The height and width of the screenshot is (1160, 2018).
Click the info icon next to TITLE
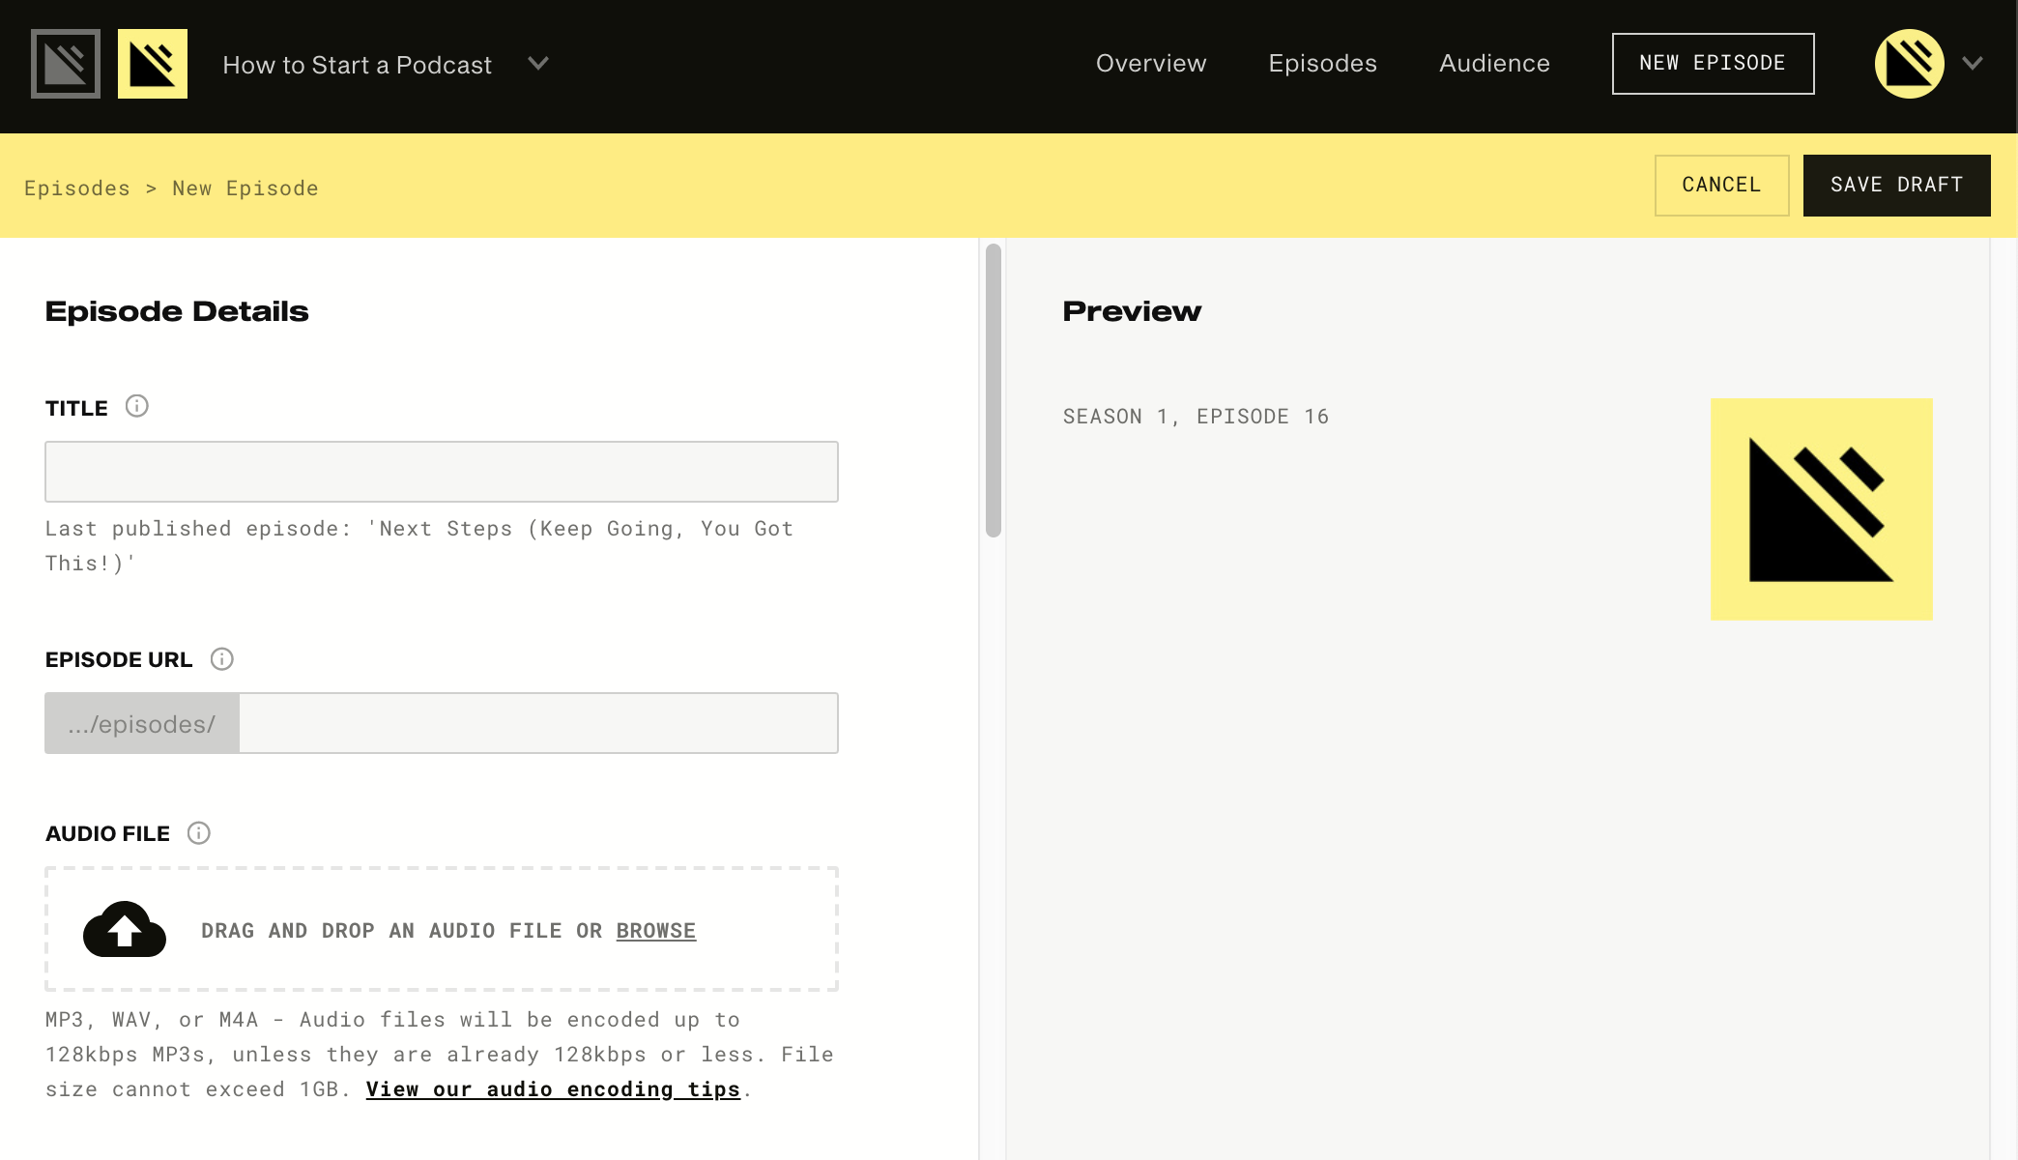click(x=137, y=406)
